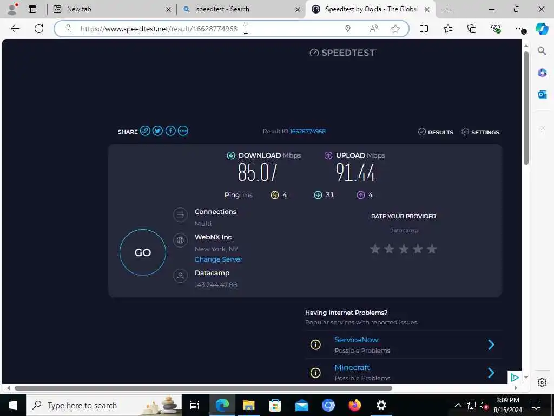Screen dimensions: 554x416
Task: Add a sidebar app with plus
Action: click(x=542, y=129)
